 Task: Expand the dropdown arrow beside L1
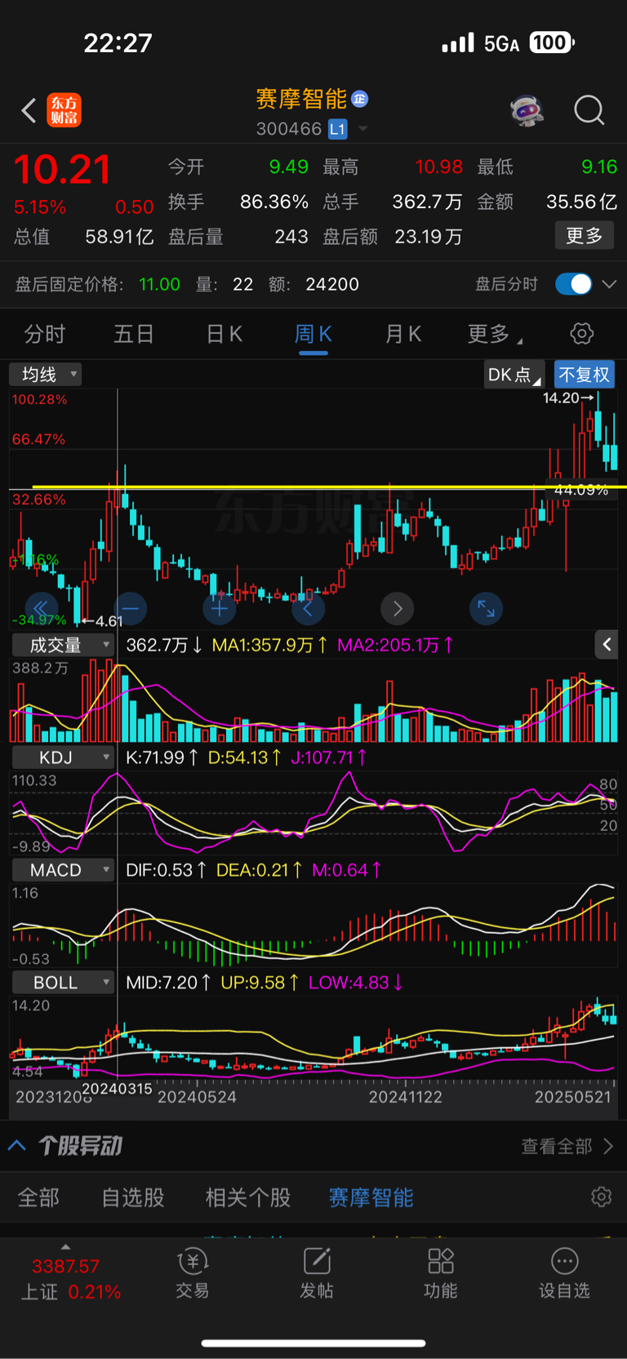pos(363,129)
